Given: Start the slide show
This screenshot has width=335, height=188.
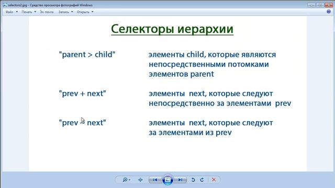Looking at the screenshot, I should [x=167, y=180].
